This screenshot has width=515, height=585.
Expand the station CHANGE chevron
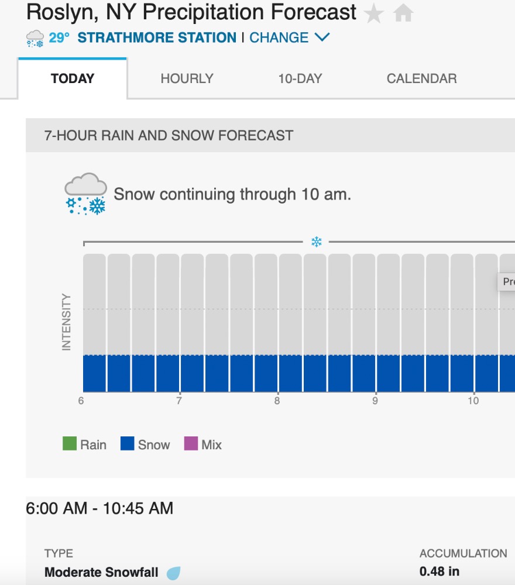point(322,37)
